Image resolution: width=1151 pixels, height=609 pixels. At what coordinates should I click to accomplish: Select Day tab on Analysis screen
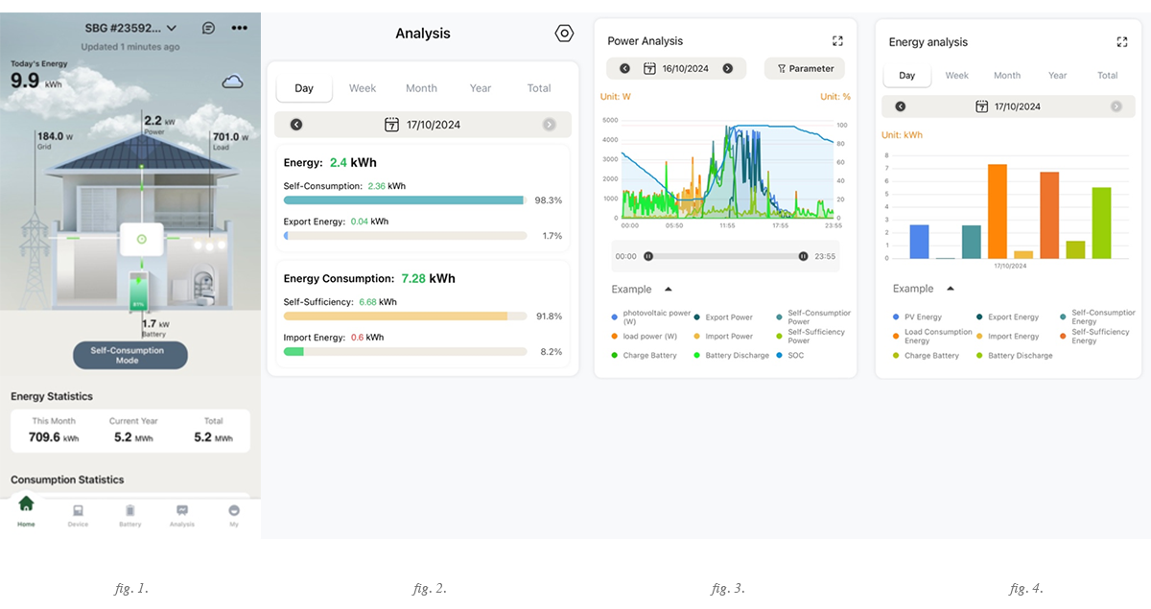304,88
